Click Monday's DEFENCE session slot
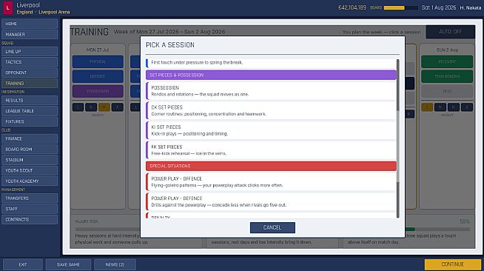 coord(98,76)
